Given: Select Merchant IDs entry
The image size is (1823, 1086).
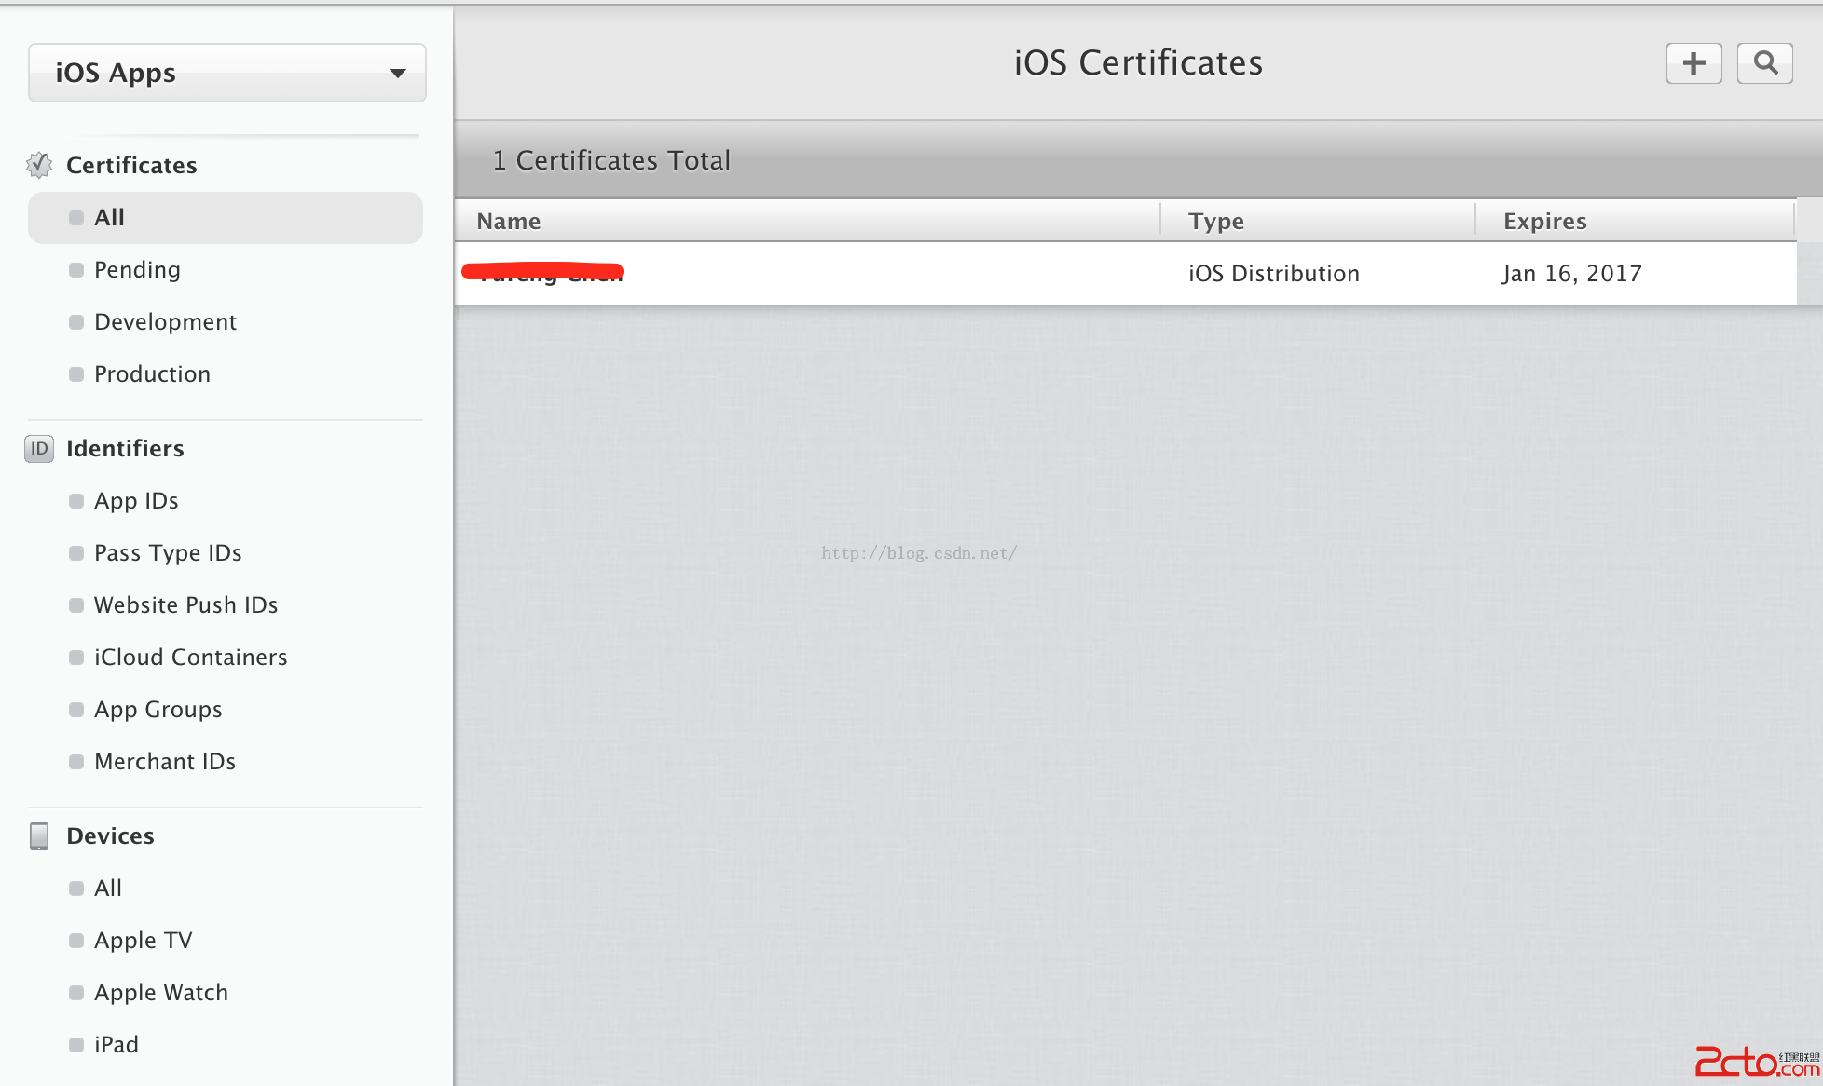Looking at the screenshot, I should (x=165, y=762).
